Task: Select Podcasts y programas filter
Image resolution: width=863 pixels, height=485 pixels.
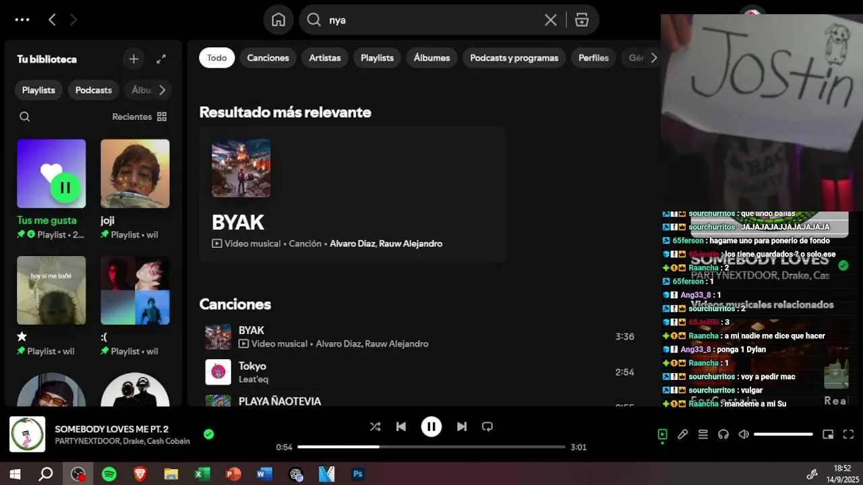Action: [x=514, y=58]
